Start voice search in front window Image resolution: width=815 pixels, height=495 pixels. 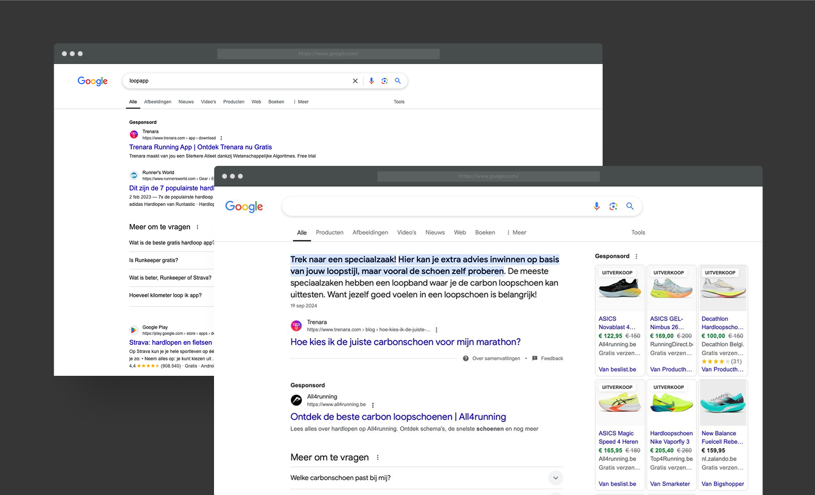click(x=596, y=206)
